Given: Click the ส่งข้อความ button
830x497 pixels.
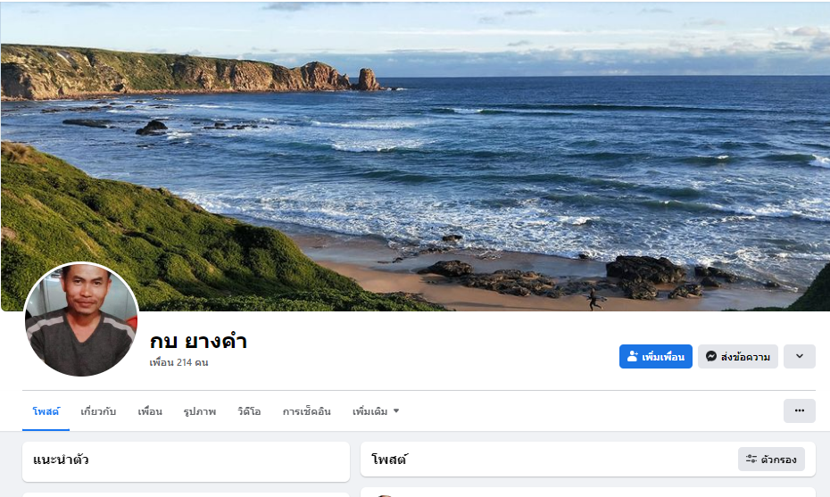Looking at the screenshot, I should (738, 356).
